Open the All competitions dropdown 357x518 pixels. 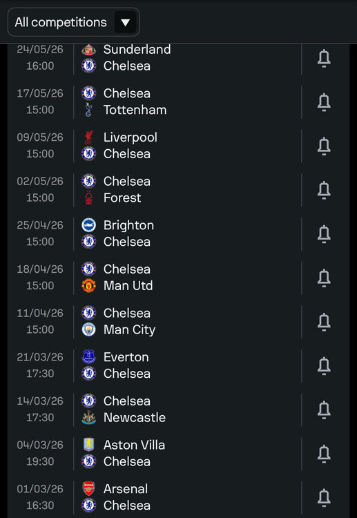[73, 22]
